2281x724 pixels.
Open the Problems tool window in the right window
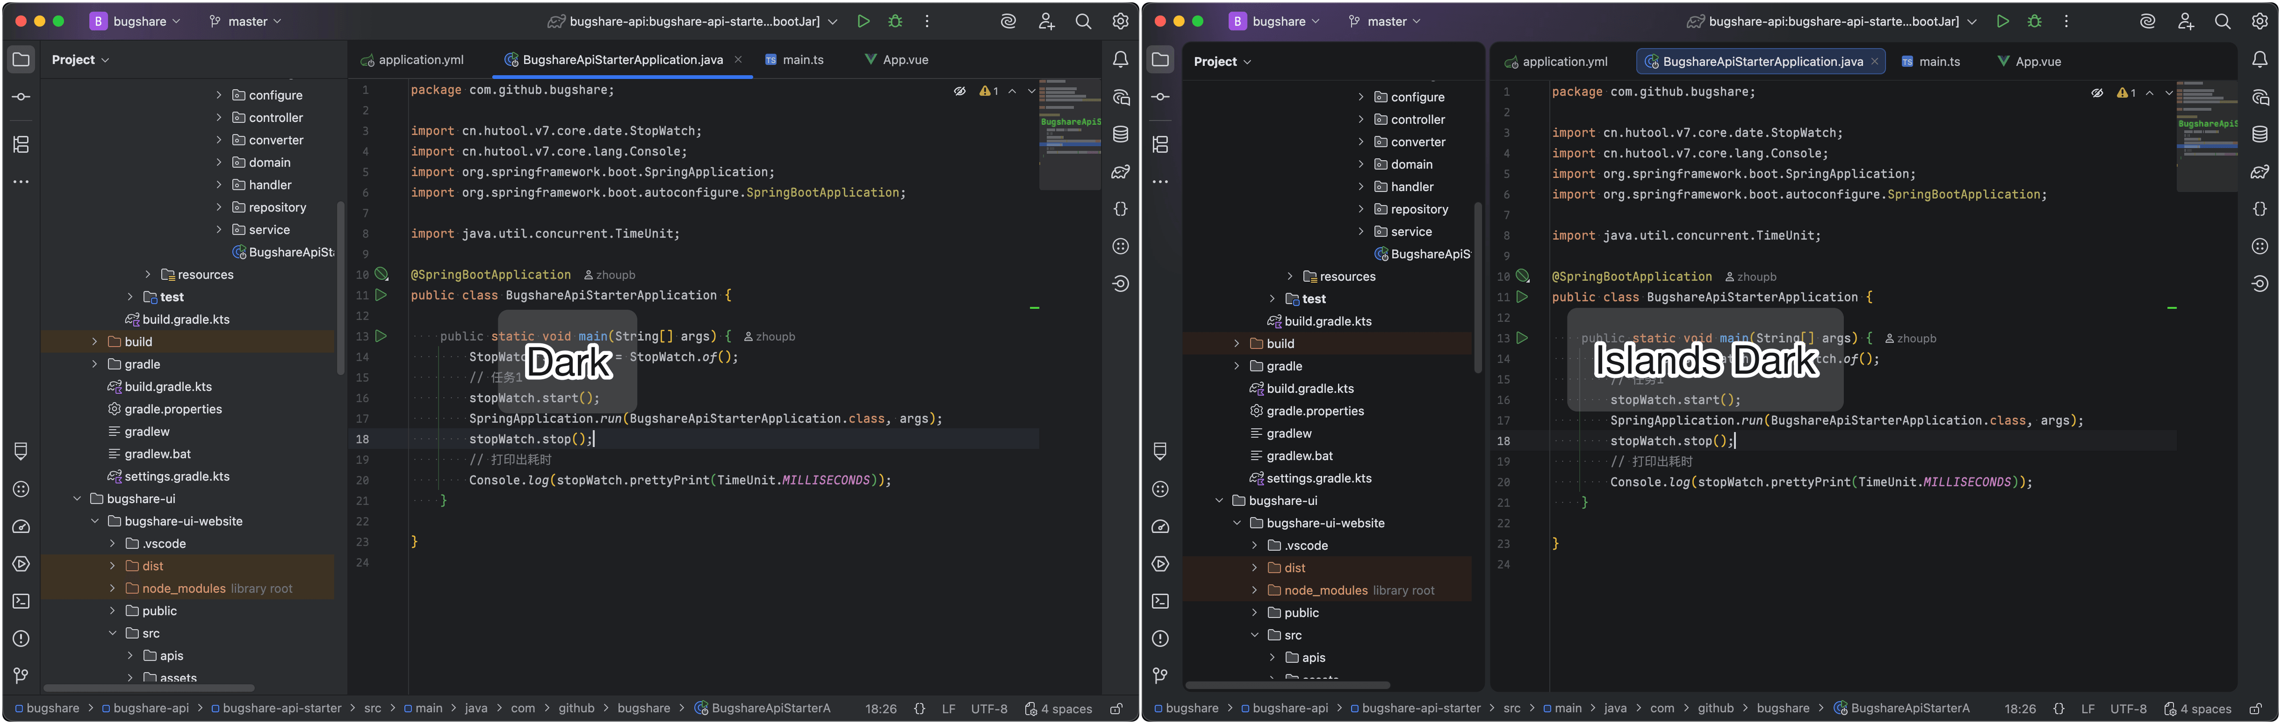click(x=1160, y=638)
